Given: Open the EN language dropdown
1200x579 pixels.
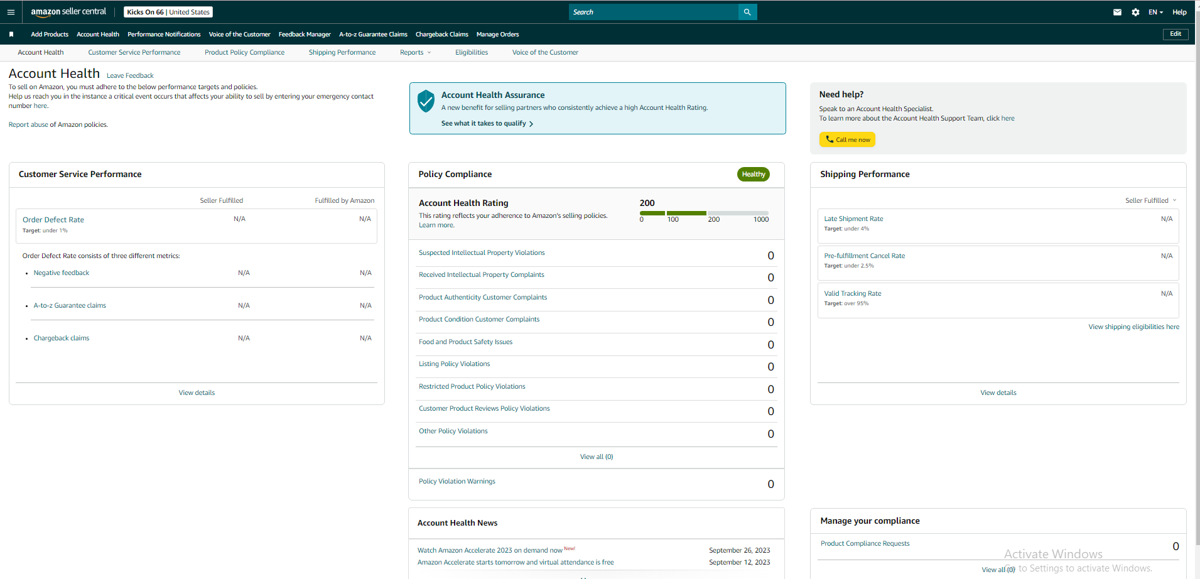Looking at the screenshot, I should click(x=1155, y=12).
